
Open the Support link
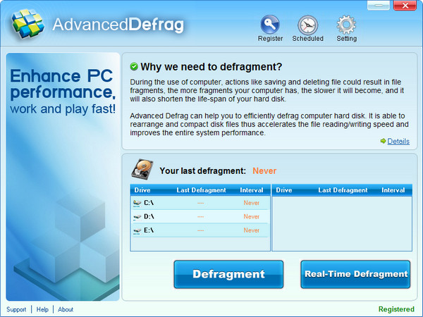click(16, 309)
